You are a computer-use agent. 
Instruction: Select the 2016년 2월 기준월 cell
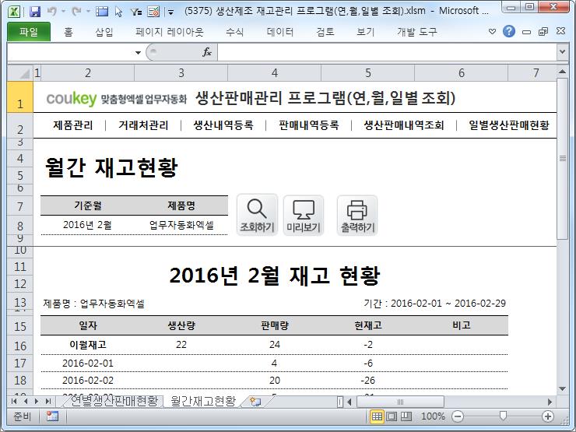(x=87, y=225)
